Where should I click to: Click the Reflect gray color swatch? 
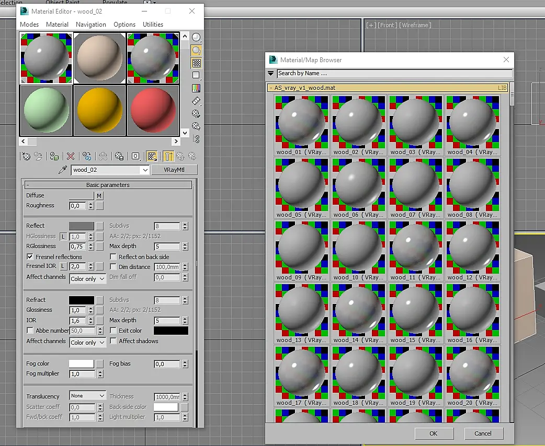point(82,226)
